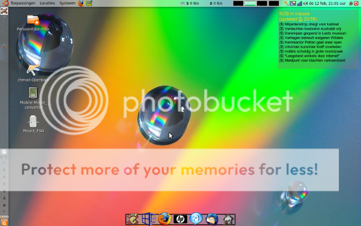Expand the Systeem menu

pos(67,3)
